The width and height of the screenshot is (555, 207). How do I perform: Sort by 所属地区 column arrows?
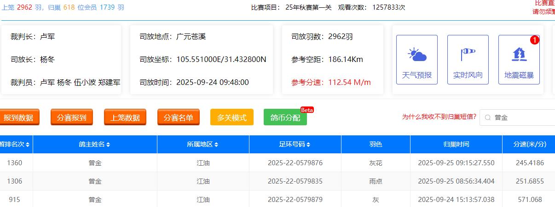coord(216,145)
